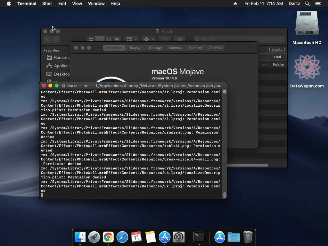Open Finder from the Dock
This screenshot has height=246, width=328.
(x=80, y=237)
